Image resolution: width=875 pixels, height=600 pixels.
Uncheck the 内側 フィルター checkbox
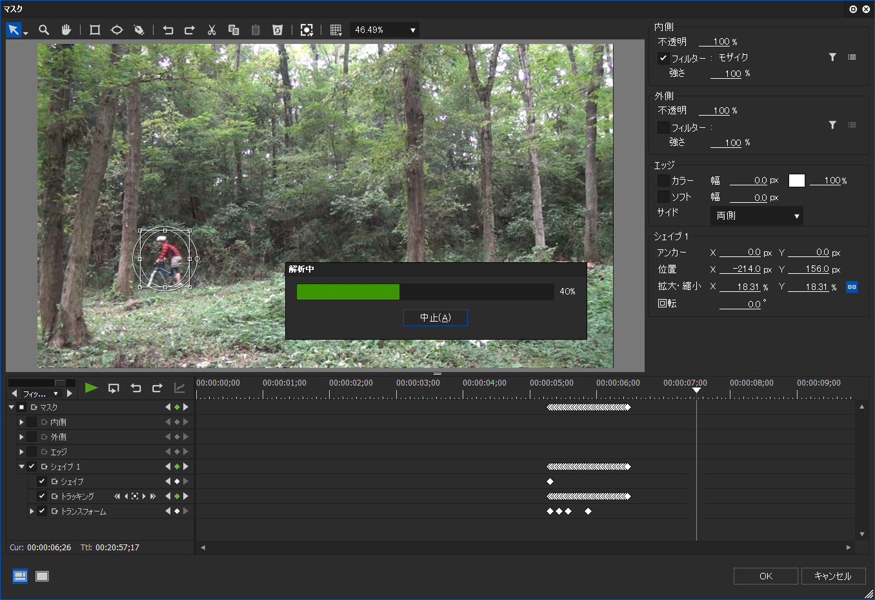(x=663, y=58)
